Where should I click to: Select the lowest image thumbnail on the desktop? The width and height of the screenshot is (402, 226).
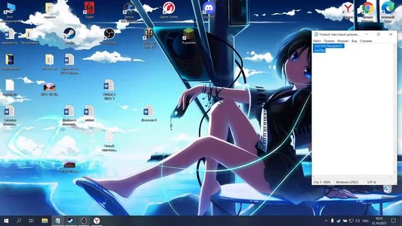pos(69,167)
